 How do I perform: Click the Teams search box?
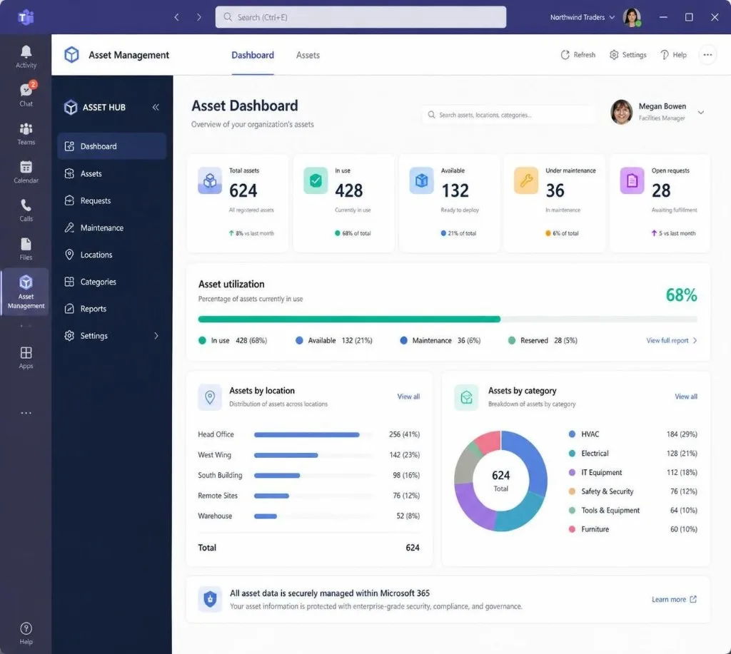[361, 17]
